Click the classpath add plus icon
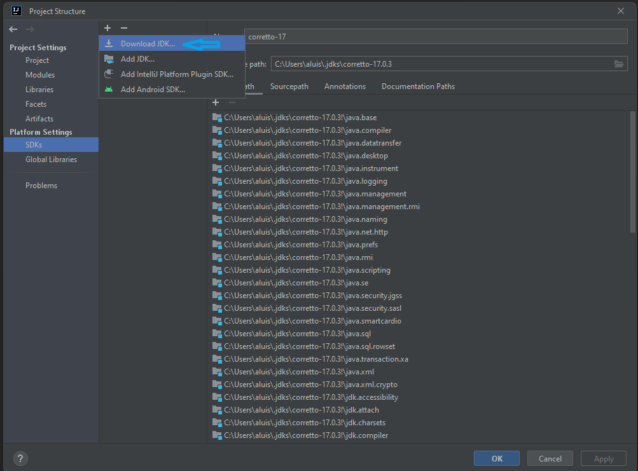The height and width of the screenshot is (471, 638). tap(216, 102)
